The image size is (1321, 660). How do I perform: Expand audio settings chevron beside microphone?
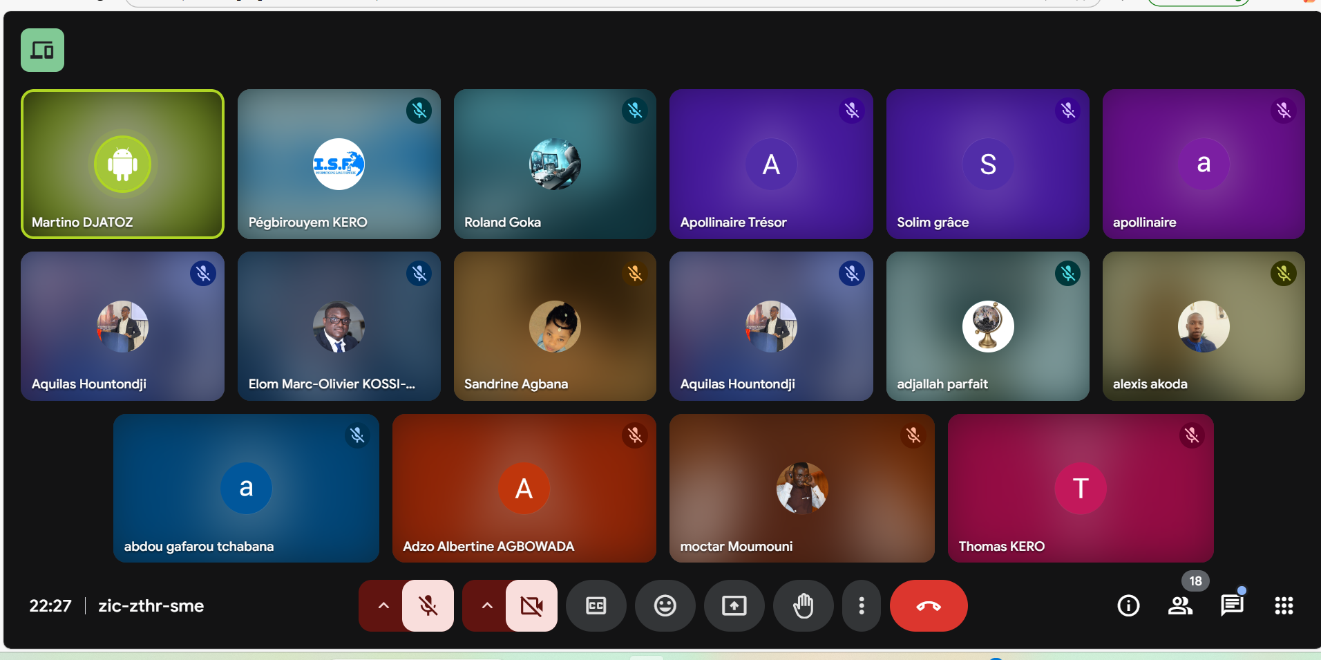383,606
